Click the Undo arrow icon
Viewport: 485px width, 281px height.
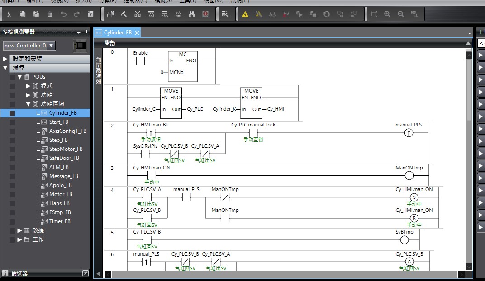[63, 14]
